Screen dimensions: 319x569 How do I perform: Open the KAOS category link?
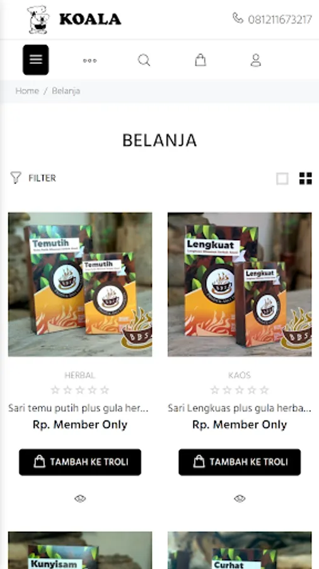(x=240, y=375)
